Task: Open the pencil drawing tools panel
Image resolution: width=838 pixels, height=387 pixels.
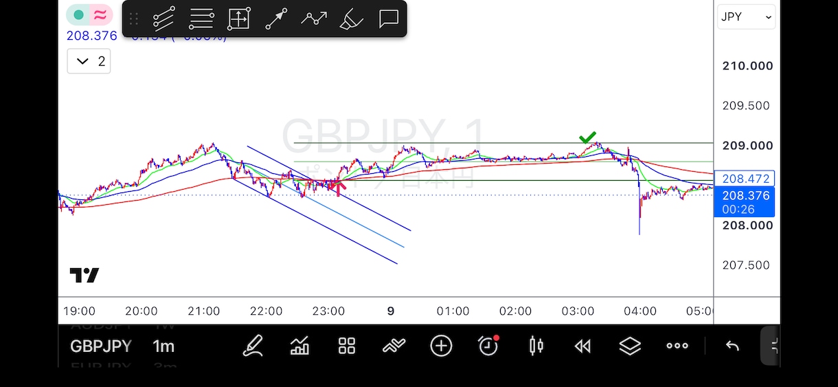Action: tap(253, 346)
